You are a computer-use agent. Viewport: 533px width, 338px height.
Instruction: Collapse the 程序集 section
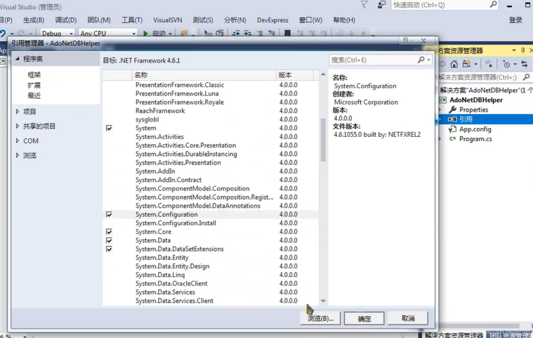point(17,58)
